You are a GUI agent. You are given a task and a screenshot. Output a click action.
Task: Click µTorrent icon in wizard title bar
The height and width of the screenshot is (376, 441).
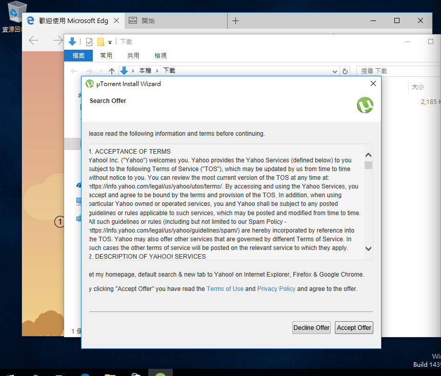click(x=90, y=83)
